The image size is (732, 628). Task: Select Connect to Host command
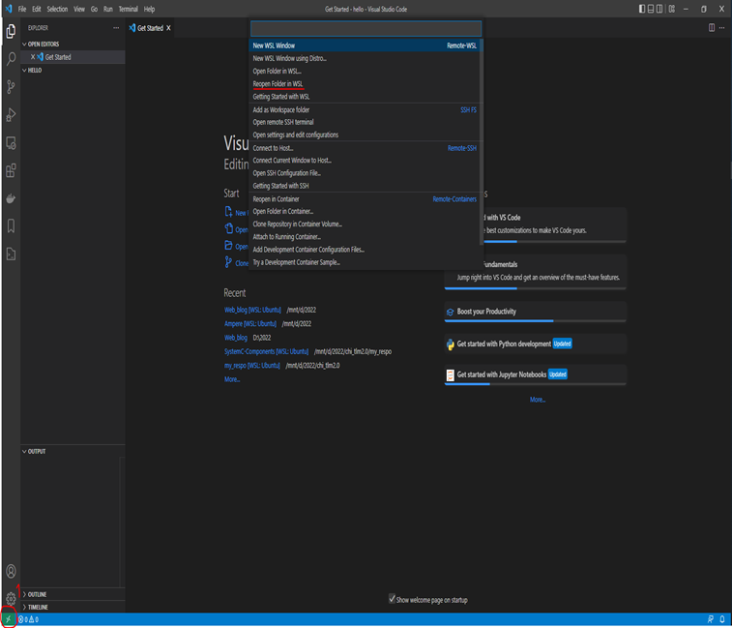coord(365,148)
